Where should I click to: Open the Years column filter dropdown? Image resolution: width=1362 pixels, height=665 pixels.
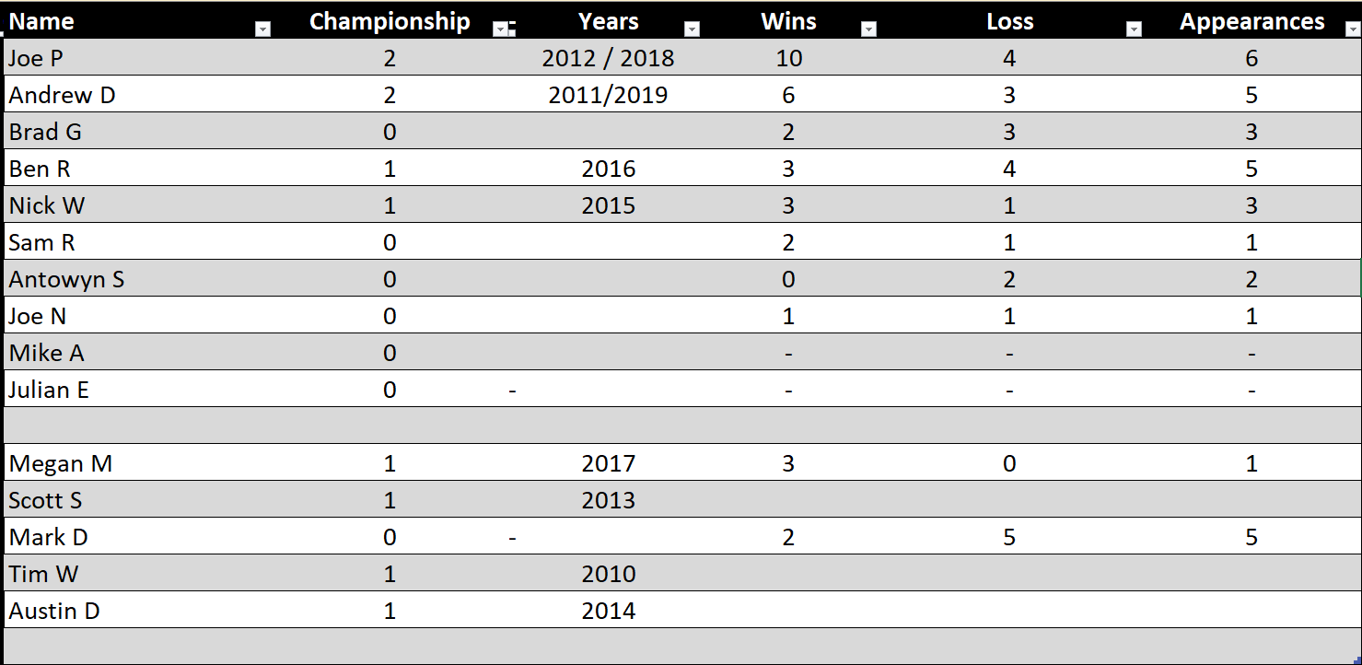(692, 29)
